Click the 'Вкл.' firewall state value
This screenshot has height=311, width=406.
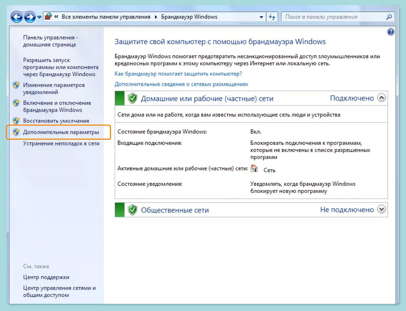coord(256,132)
